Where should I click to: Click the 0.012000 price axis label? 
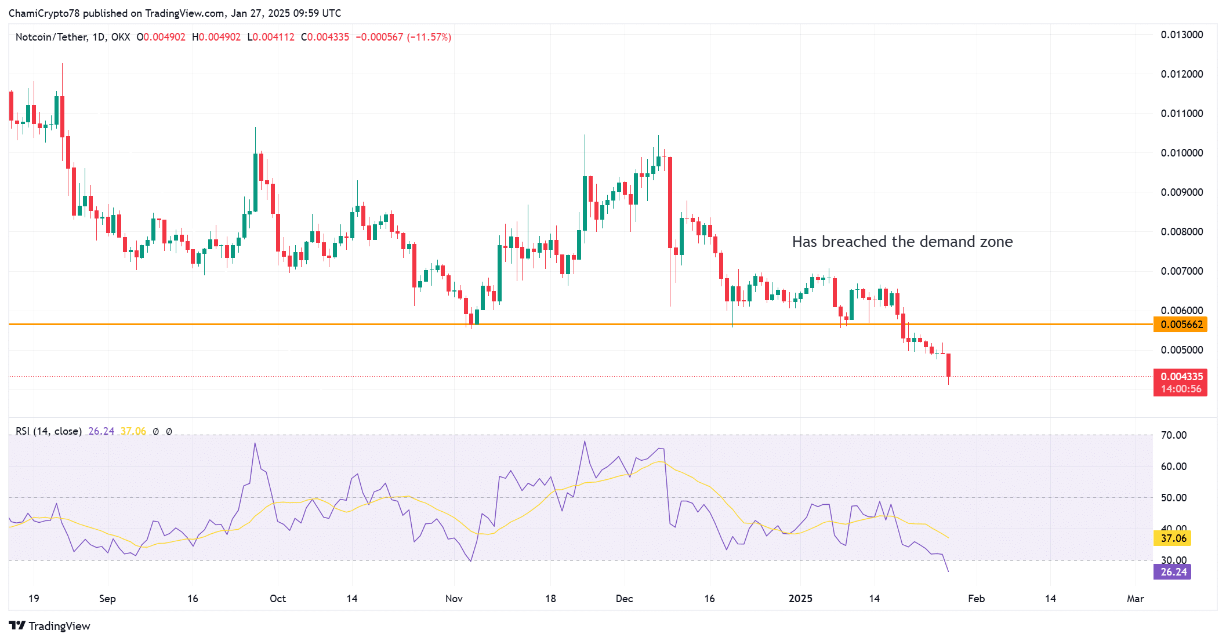1182,74
